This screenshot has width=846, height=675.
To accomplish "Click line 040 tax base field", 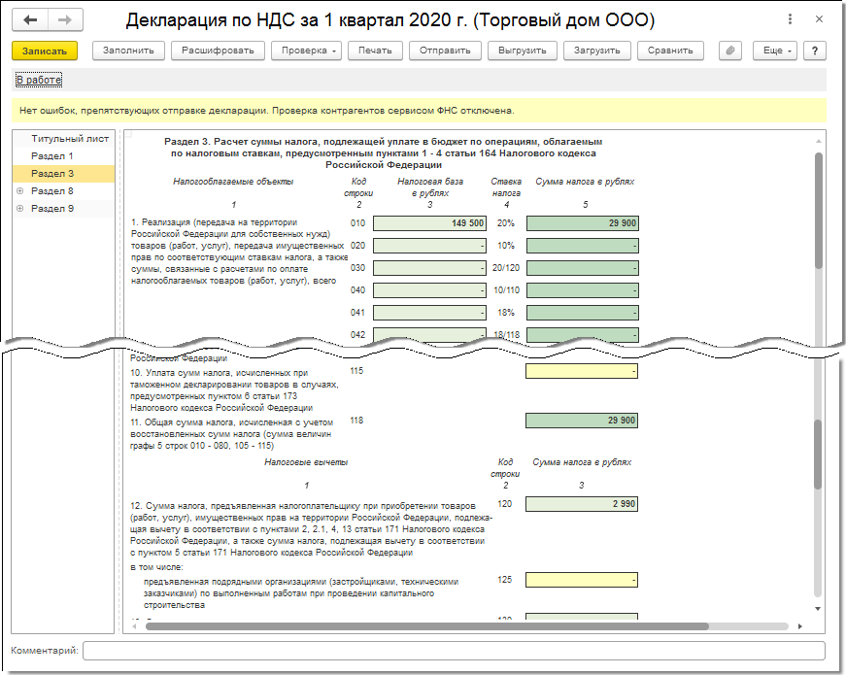I will click(429, 290).
